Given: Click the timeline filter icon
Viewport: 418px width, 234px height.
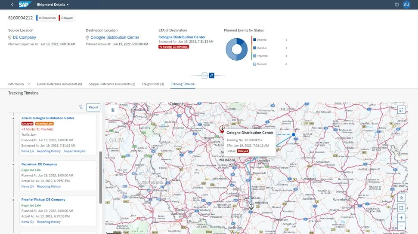Looking at the screenshot, I should click(81, 107).
